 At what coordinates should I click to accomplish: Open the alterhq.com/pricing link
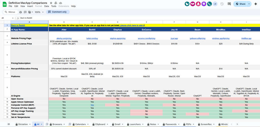click(x=64, y=39)
